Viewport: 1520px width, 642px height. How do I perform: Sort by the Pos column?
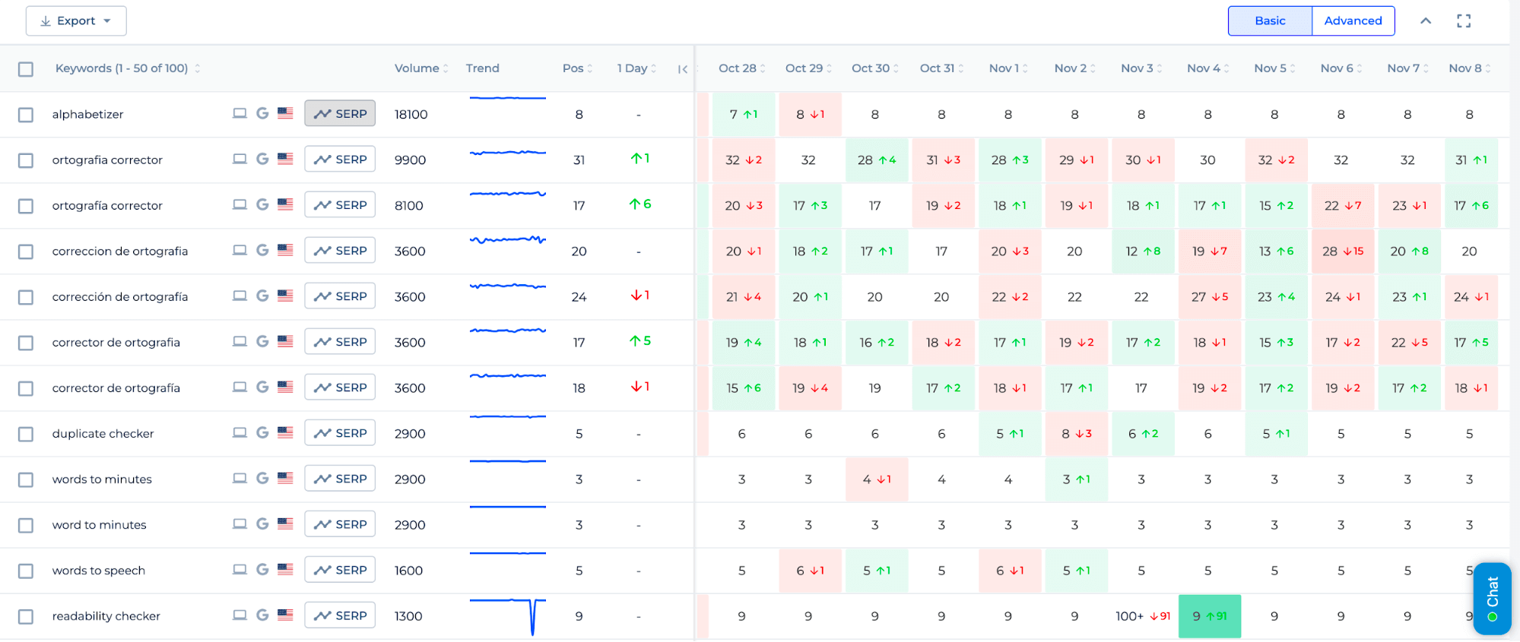pyautogui.click(x=577, y=68)
